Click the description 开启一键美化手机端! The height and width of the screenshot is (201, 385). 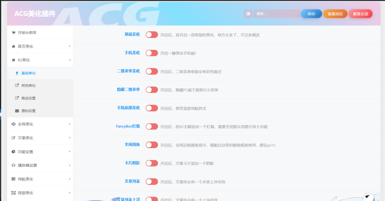coord(178,53)
